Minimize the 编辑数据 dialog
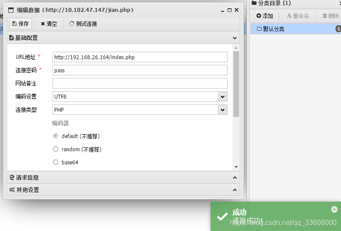Image resolution: width=341 pixels, height=231 pixels. (222, 10)
